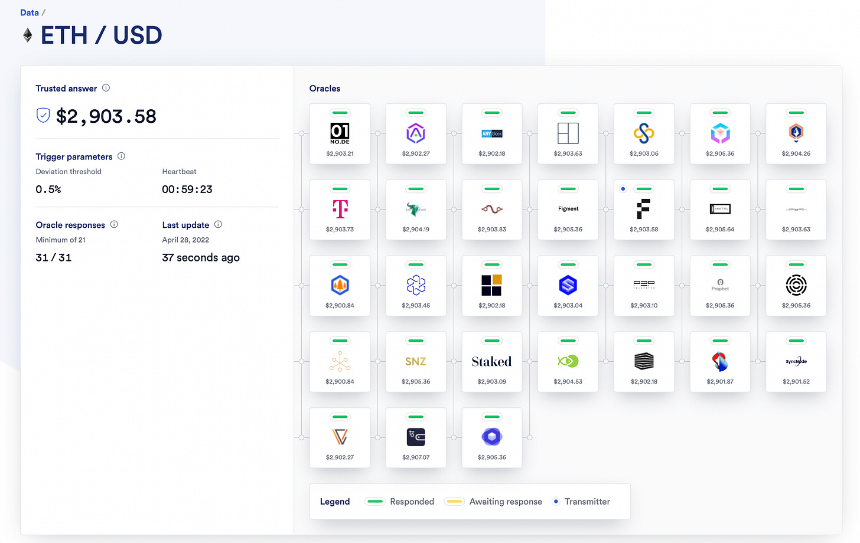Select the blue blob hexagon logo in last row
This screenshot has width=860, height=543.
point(492,437)
